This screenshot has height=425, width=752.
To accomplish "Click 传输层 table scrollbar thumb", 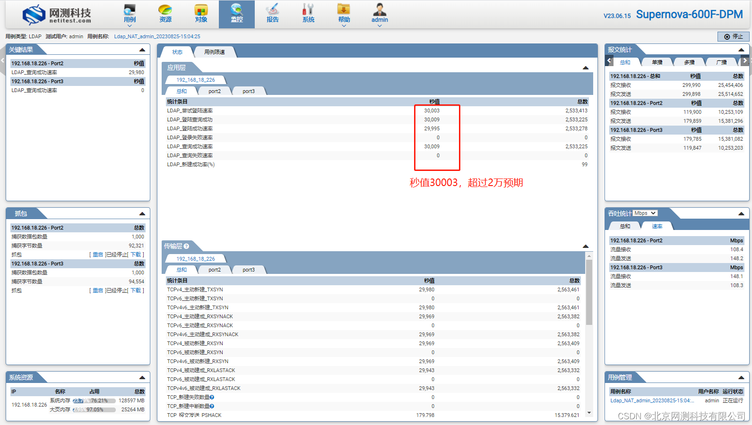I will (589, 292).
